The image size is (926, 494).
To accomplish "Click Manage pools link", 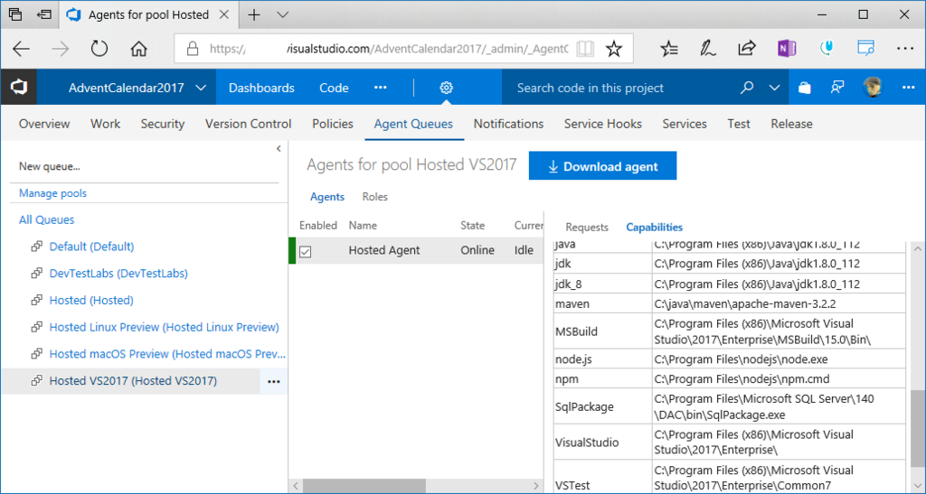I will (52, 192).
